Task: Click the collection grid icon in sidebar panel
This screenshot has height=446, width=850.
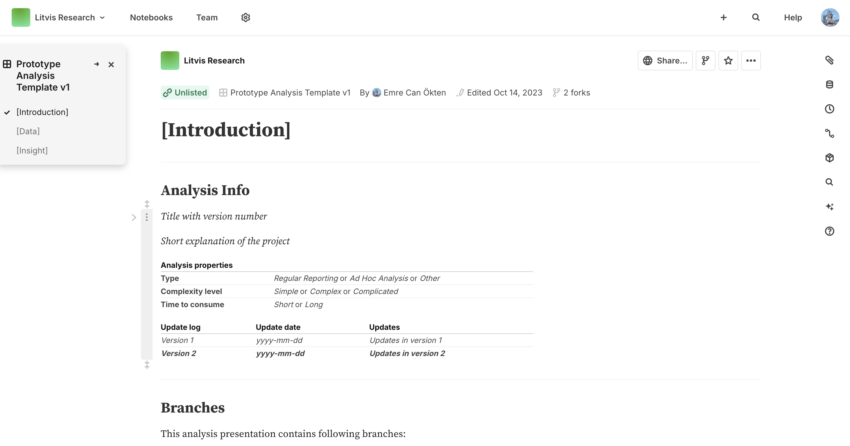Action: coord(7,64)
